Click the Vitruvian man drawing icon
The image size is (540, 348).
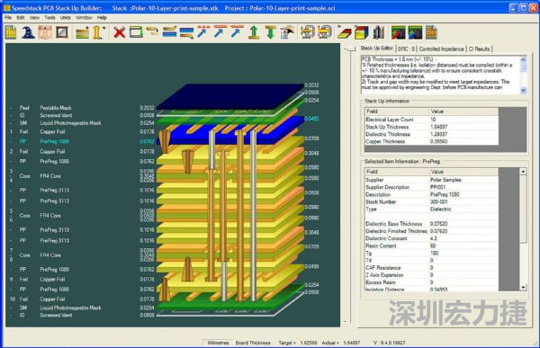point(45,32)
